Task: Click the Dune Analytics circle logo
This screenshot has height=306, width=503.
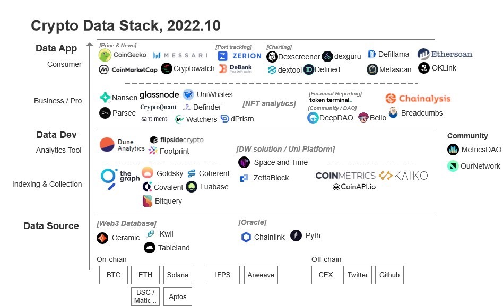Action: 107,144
